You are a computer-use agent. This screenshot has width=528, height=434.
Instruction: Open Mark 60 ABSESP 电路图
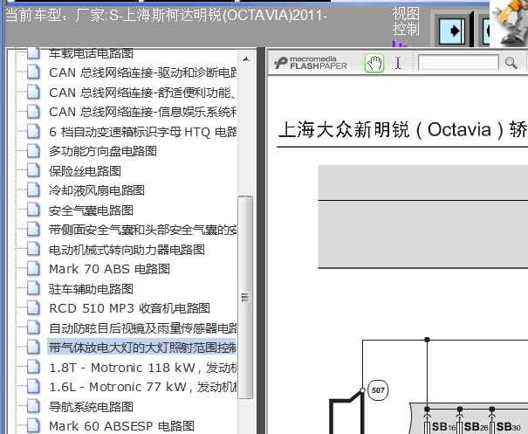[121, 426]
